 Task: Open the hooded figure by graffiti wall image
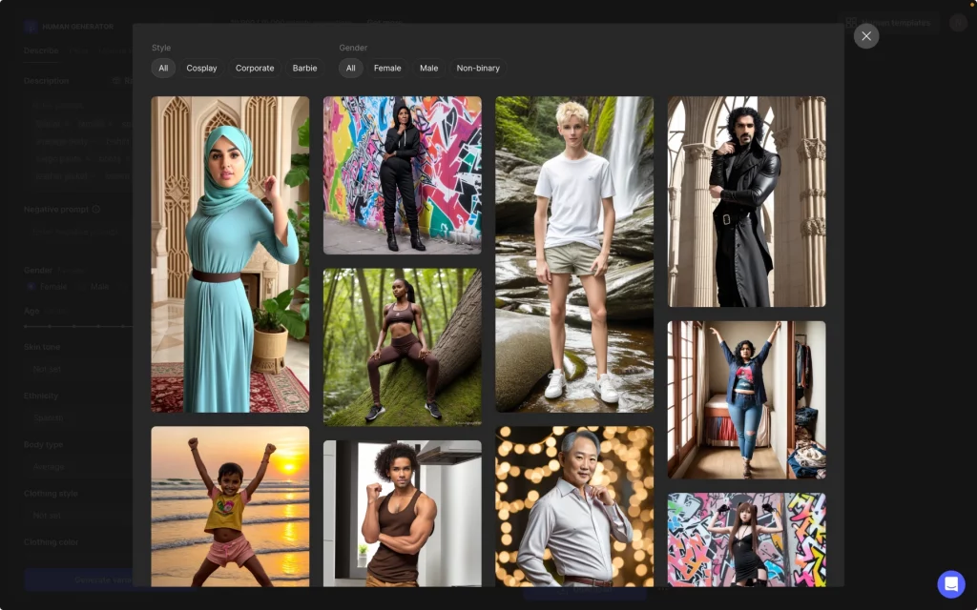coord(403,175)
